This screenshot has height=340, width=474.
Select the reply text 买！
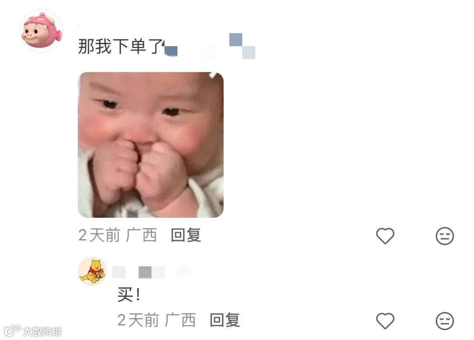click(129, 295)
